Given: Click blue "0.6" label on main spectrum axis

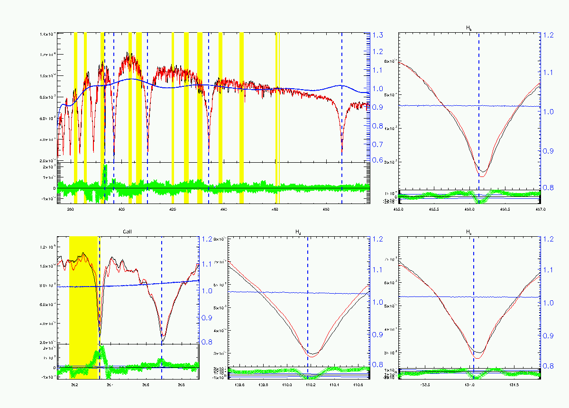Looking at the screenshot, I should click(x=378, y=160).
